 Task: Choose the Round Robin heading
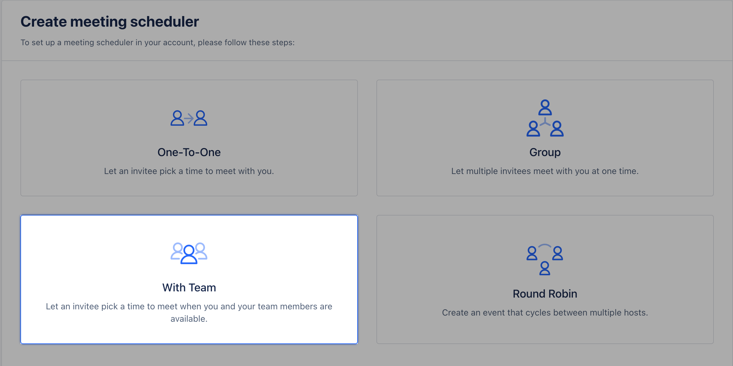545,294
